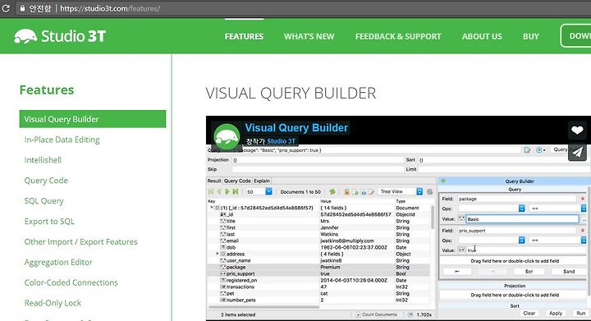Go to previous page of results

(x=219, y=192)
